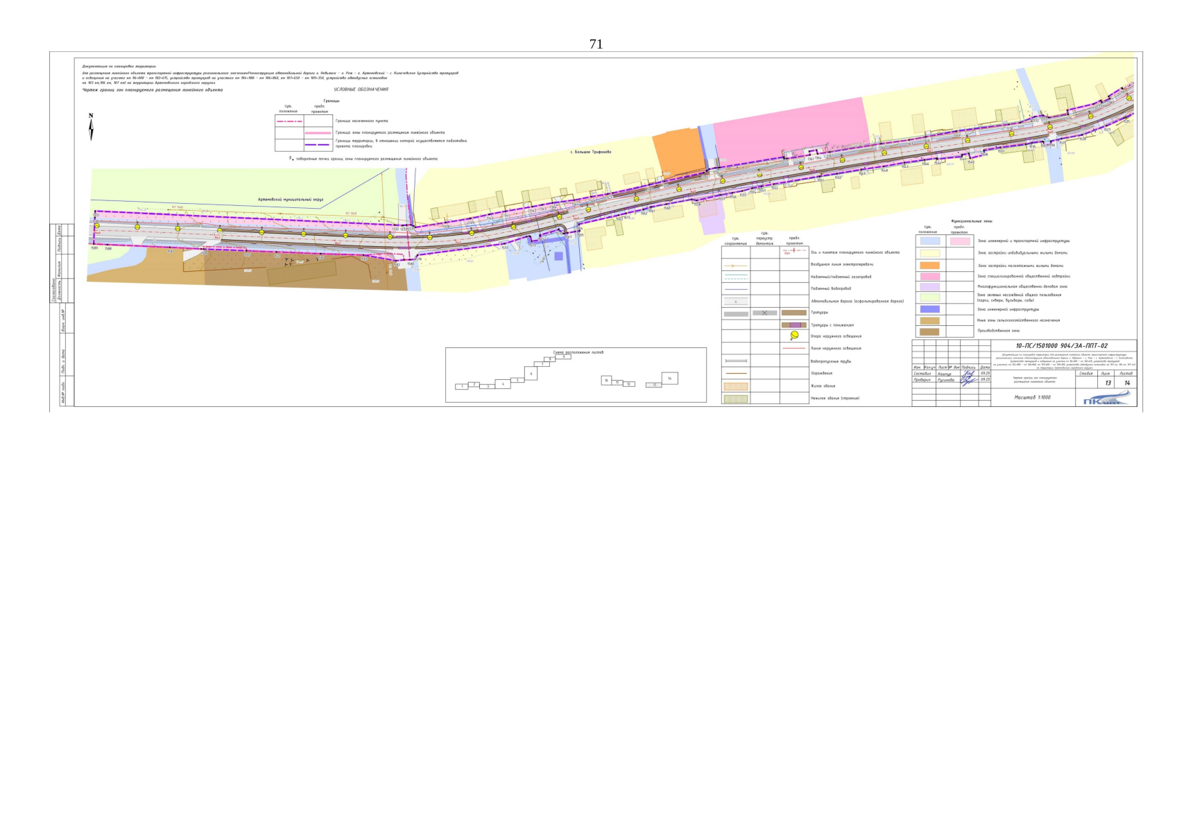The image size is (1177, 832).
Task: Click the page number 71 at top
Action: (x=596, y=44)
